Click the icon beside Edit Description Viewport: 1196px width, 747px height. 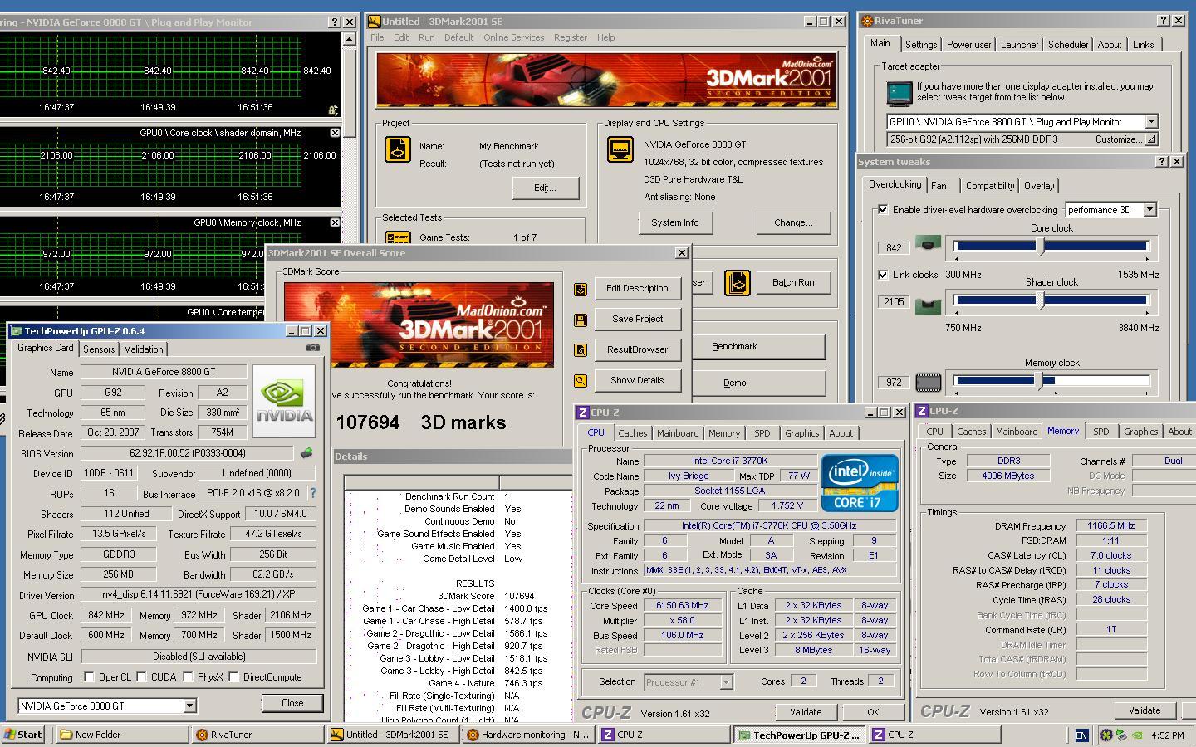pyautogui.click(x=580, y=289)
